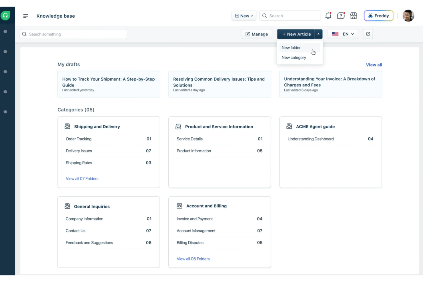Click the folder icon on Shipping and Delivery card
The height and width of the screenshot is (282, 423).
(x=67, y=126)
